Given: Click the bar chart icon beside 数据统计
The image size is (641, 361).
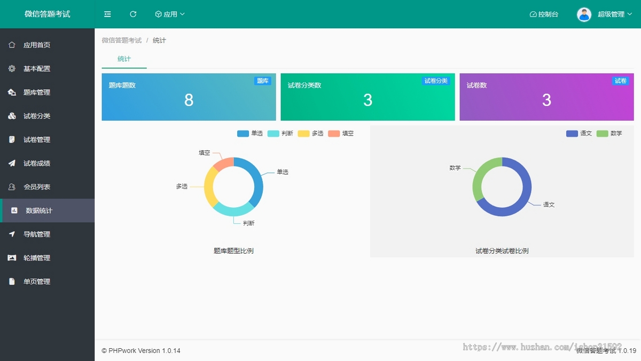Looking at the screenshot, I should click(14, 210).
